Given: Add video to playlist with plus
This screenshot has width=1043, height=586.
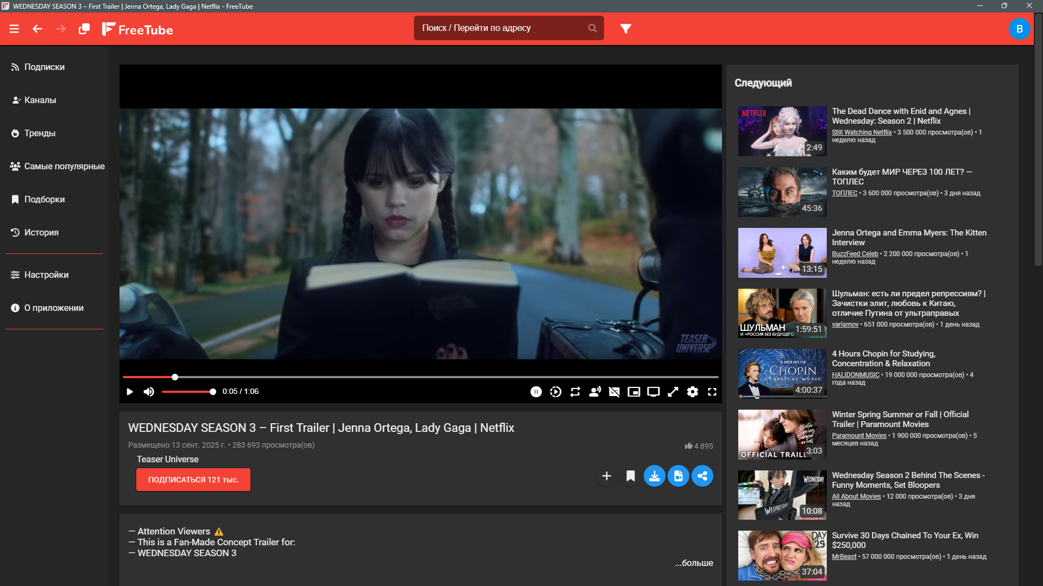Looking at the screenshot, I should click(607, 476).
